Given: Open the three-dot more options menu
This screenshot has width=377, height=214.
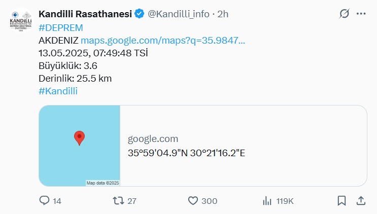Looking at the screenshot, I should coord(361,14).
